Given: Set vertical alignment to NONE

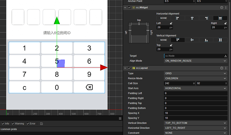Looking at the screenshot, I should (163, 40).
